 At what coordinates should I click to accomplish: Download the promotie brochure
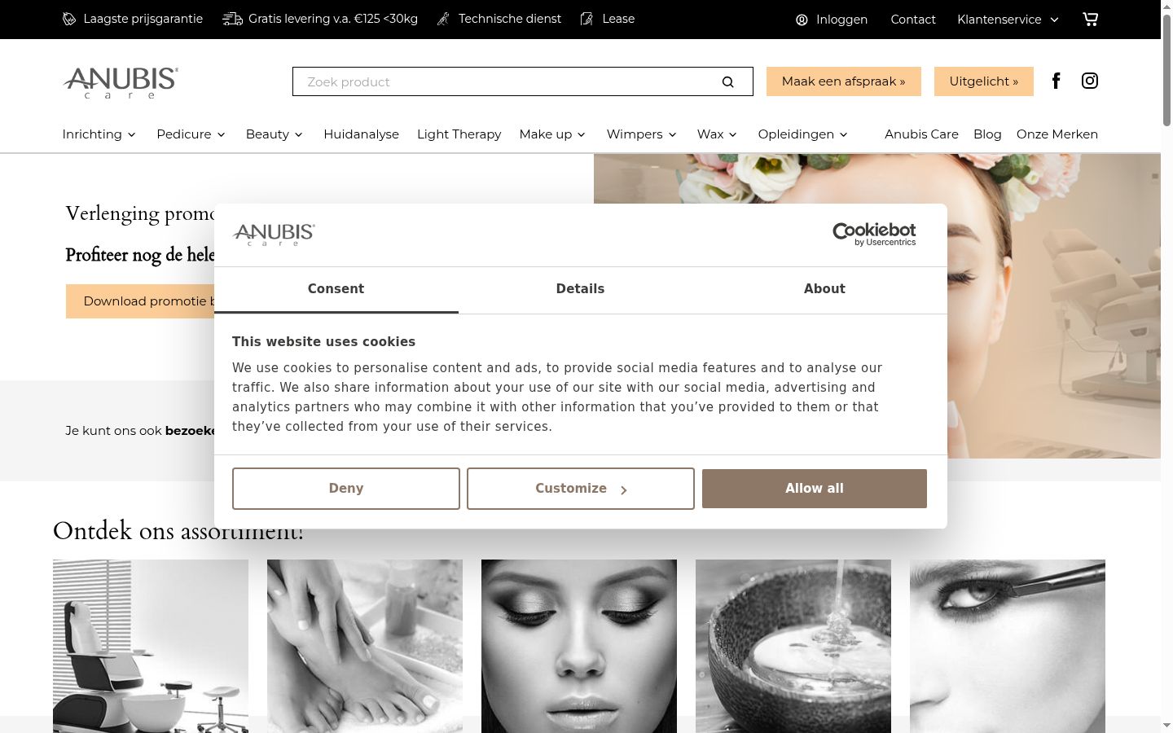pos(140,301)
